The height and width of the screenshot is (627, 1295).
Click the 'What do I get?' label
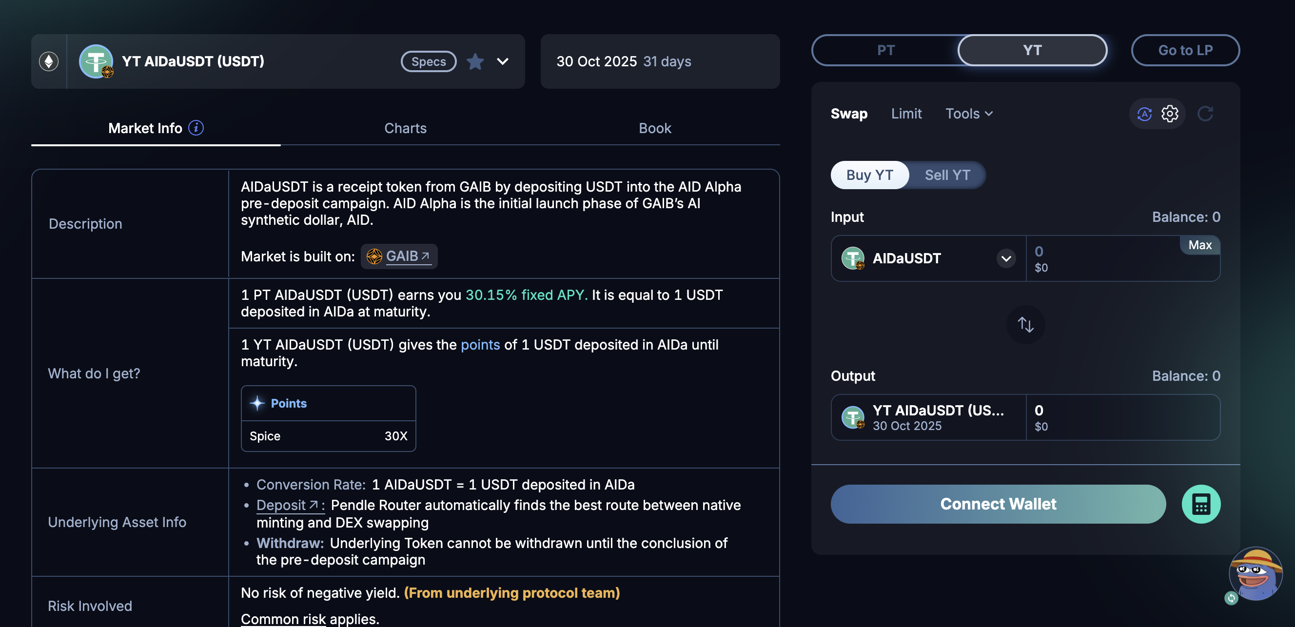94,373
